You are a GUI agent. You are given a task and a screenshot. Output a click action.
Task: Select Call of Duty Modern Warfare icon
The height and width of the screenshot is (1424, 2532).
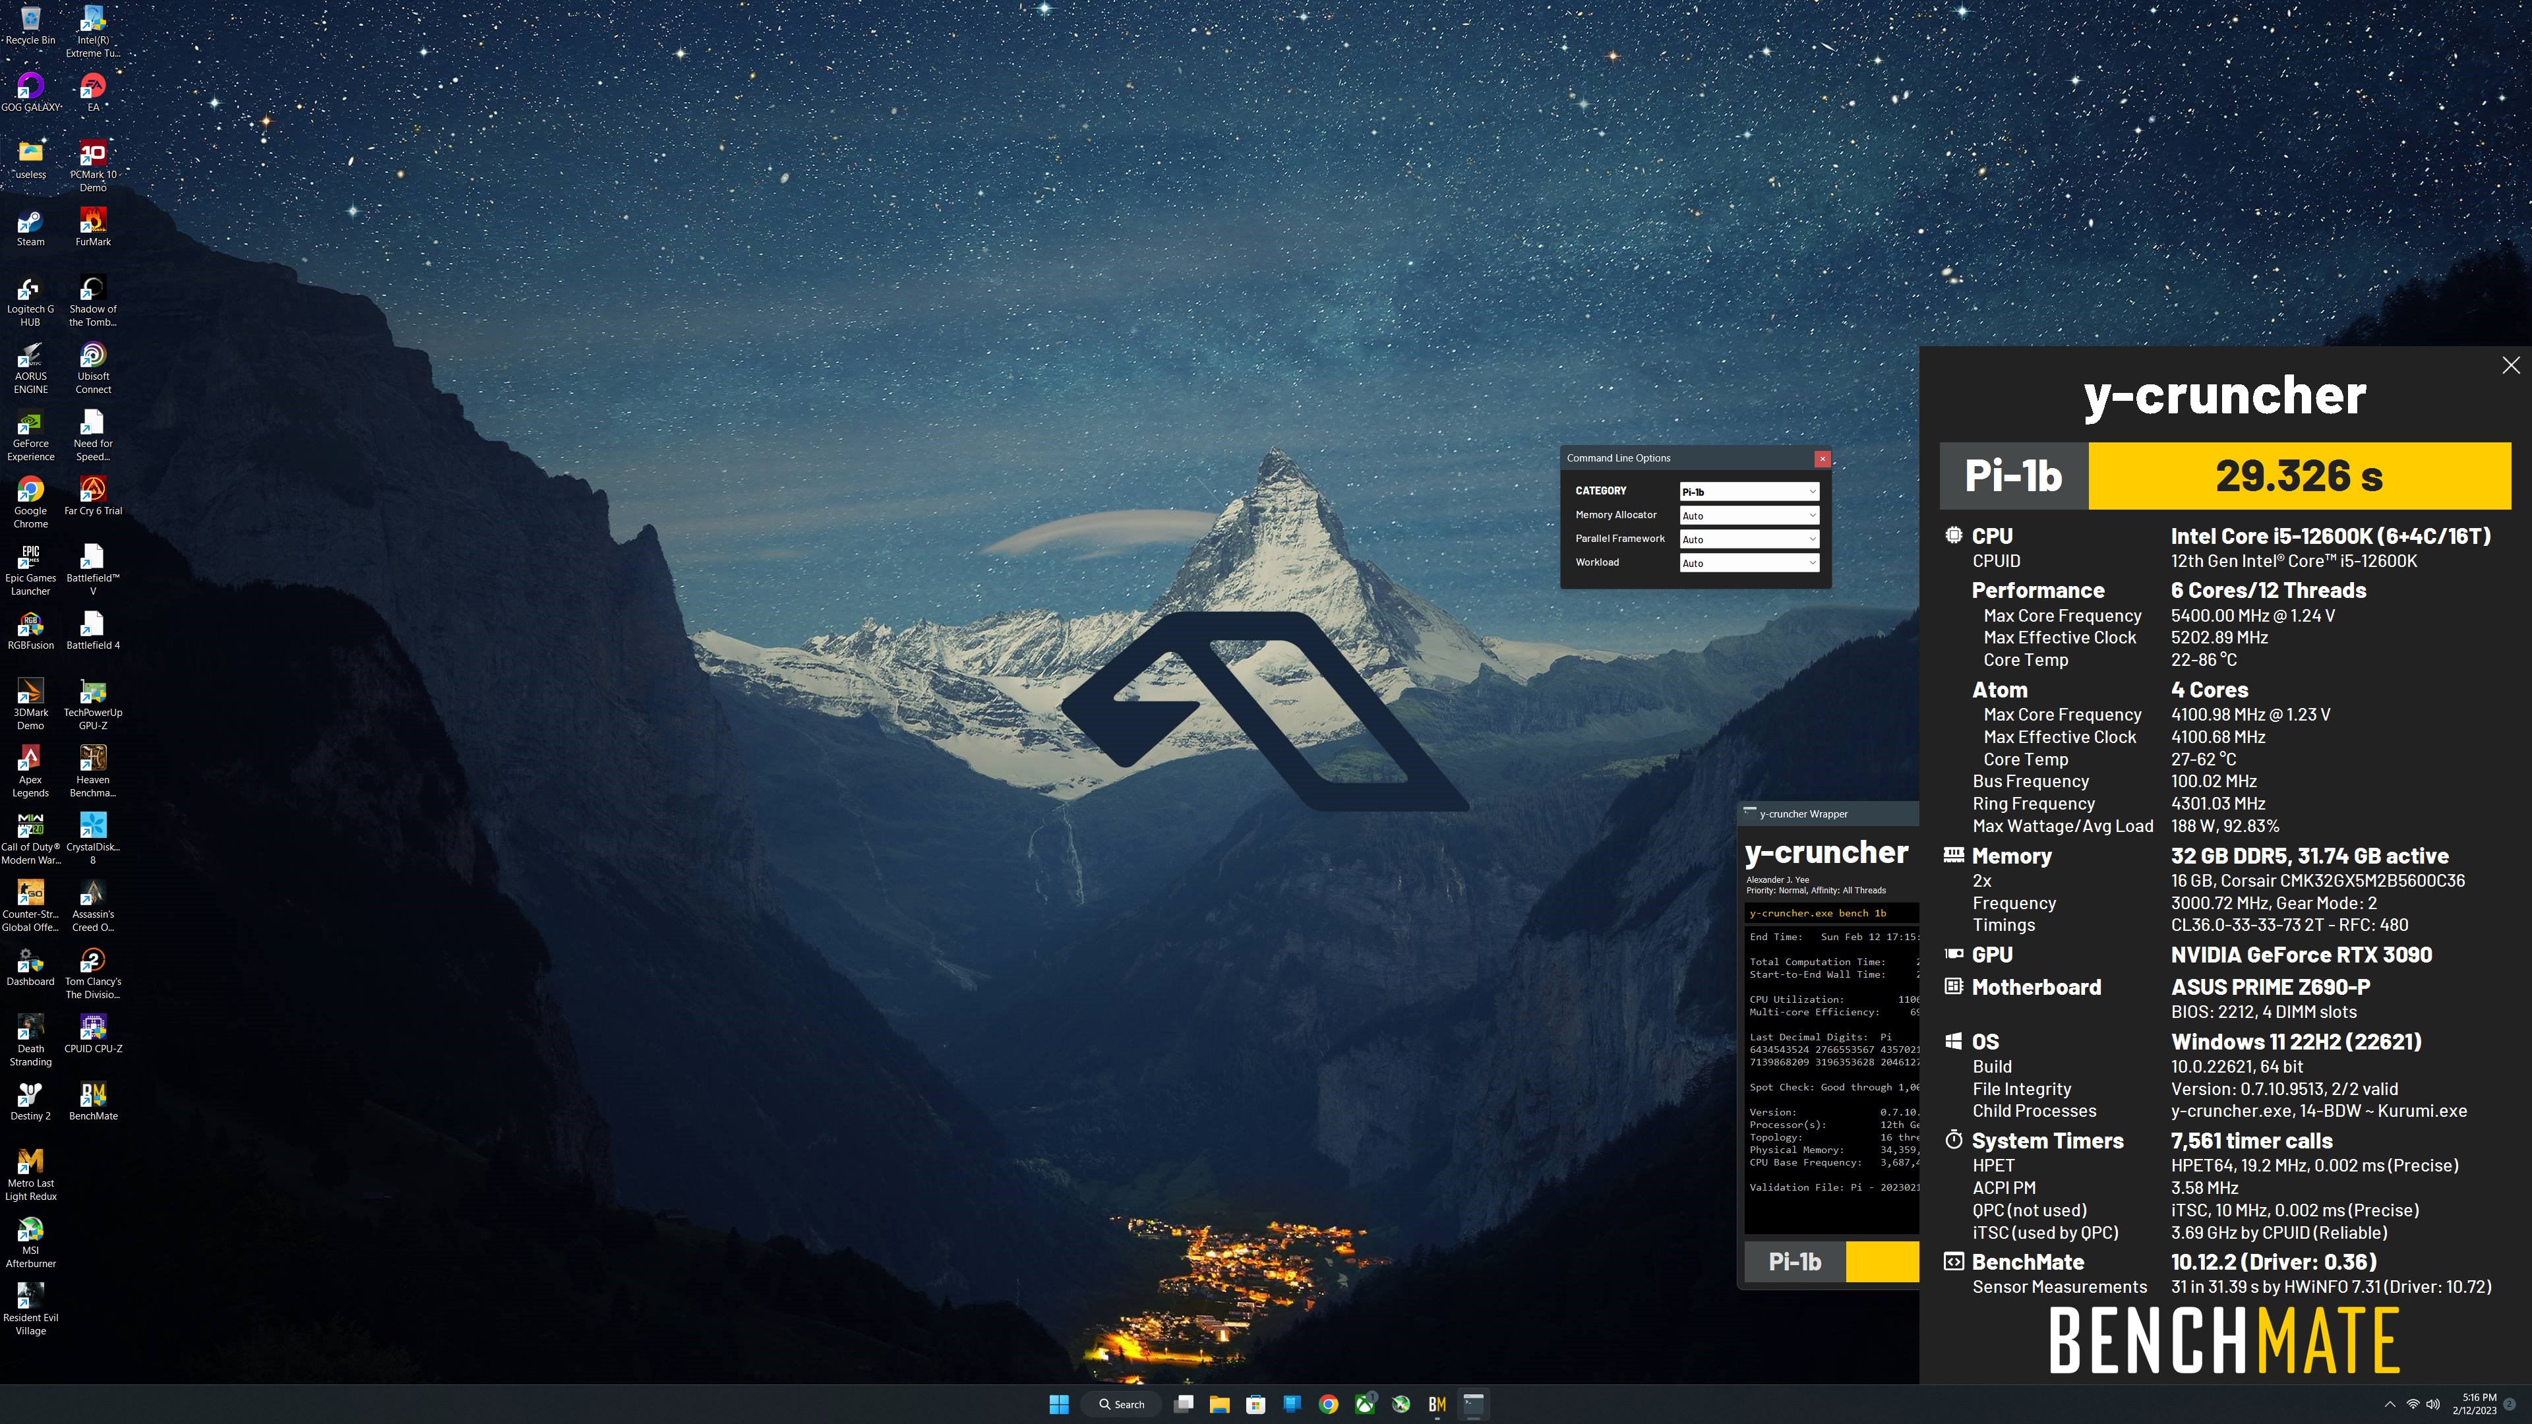pyautogui.click(x=30, y=839)
